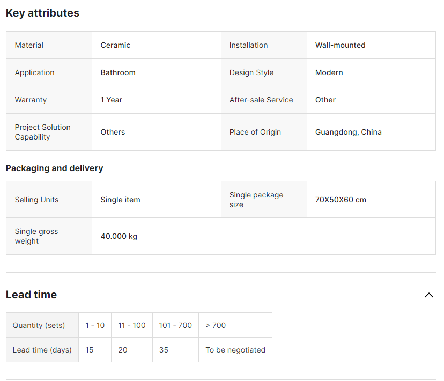
Task: Click the To be negotiated cell
Action: (x=235, y=350)
